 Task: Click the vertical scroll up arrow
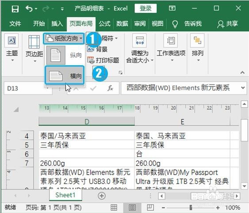click(x=244, y=104)
